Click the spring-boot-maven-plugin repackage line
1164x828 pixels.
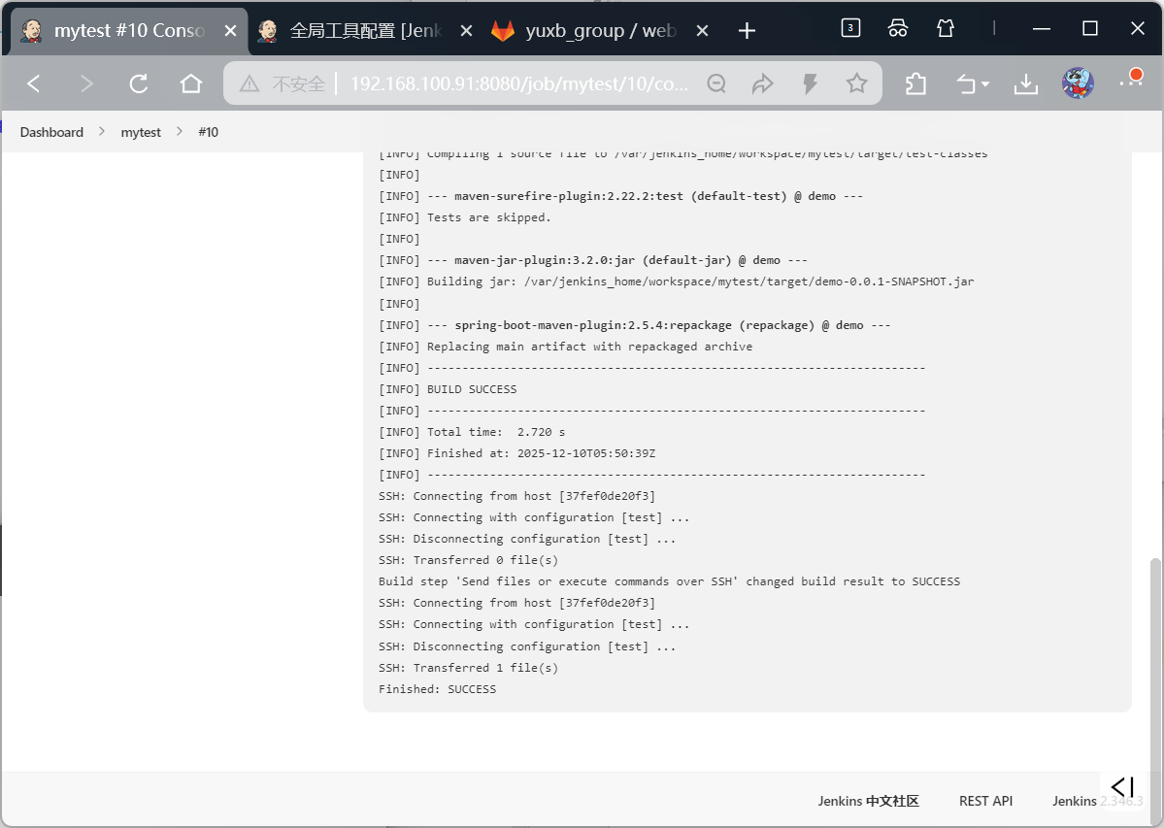(x=635, y=325)
